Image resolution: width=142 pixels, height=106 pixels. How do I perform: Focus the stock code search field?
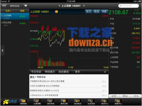click(128, 6)
